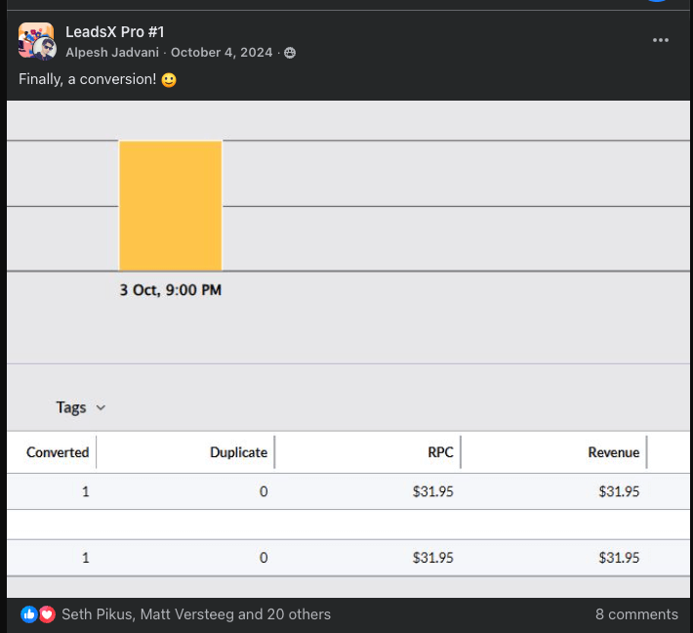Click the LeadsX Pro #1 group avatar
This screenshot has width=693, height=633.
(36, 41)
